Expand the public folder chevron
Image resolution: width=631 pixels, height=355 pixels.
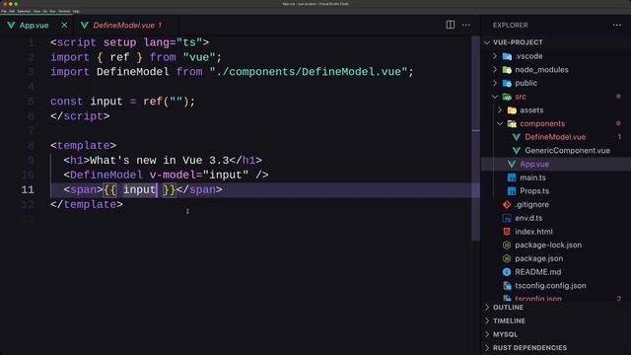click(x=495, y=83)
